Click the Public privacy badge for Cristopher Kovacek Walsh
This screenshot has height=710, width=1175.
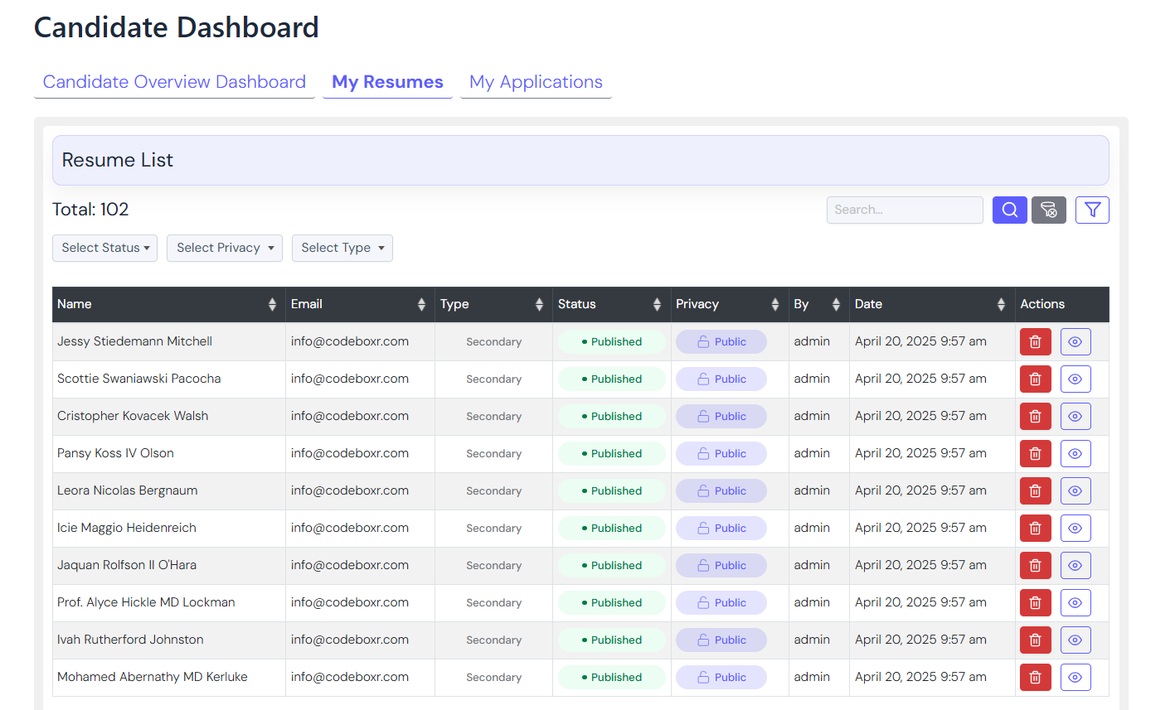click(721, 416)
